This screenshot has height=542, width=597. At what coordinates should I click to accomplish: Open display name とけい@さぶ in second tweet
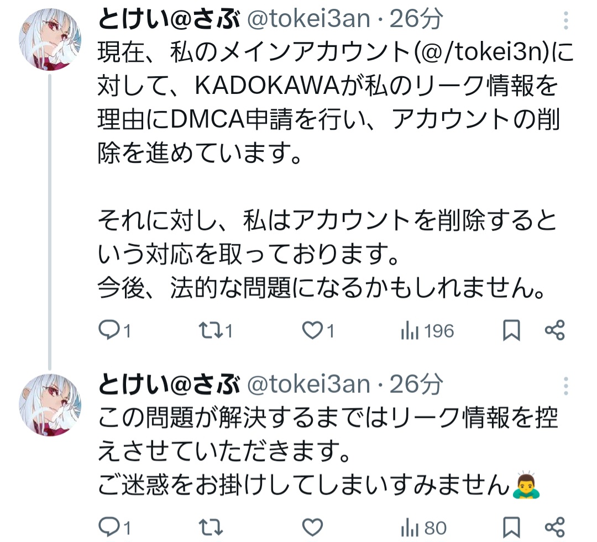pos(169,384)
